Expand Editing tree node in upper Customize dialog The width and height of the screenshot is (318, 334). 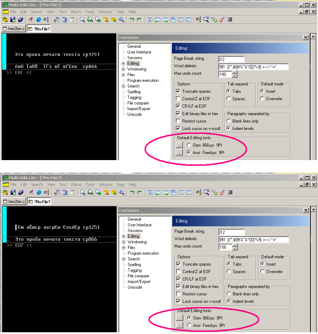point(123,63)
